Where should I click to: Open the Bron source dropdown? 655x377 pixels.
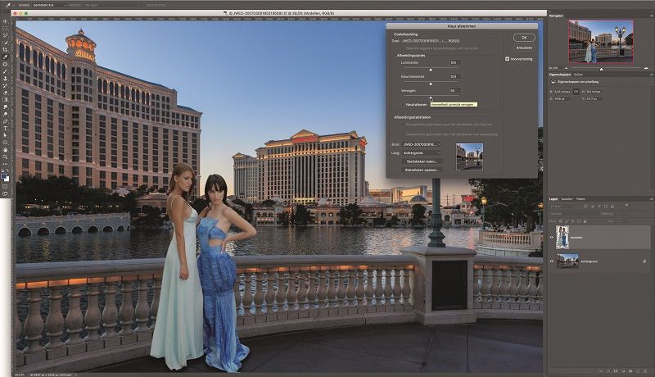point(422,144)
